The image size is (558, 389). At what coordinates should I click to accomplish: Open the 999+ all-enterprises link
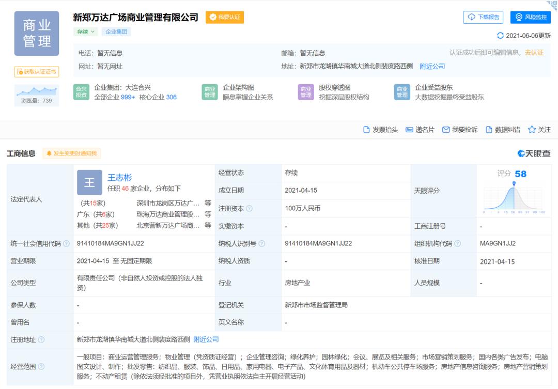[128, 97]
